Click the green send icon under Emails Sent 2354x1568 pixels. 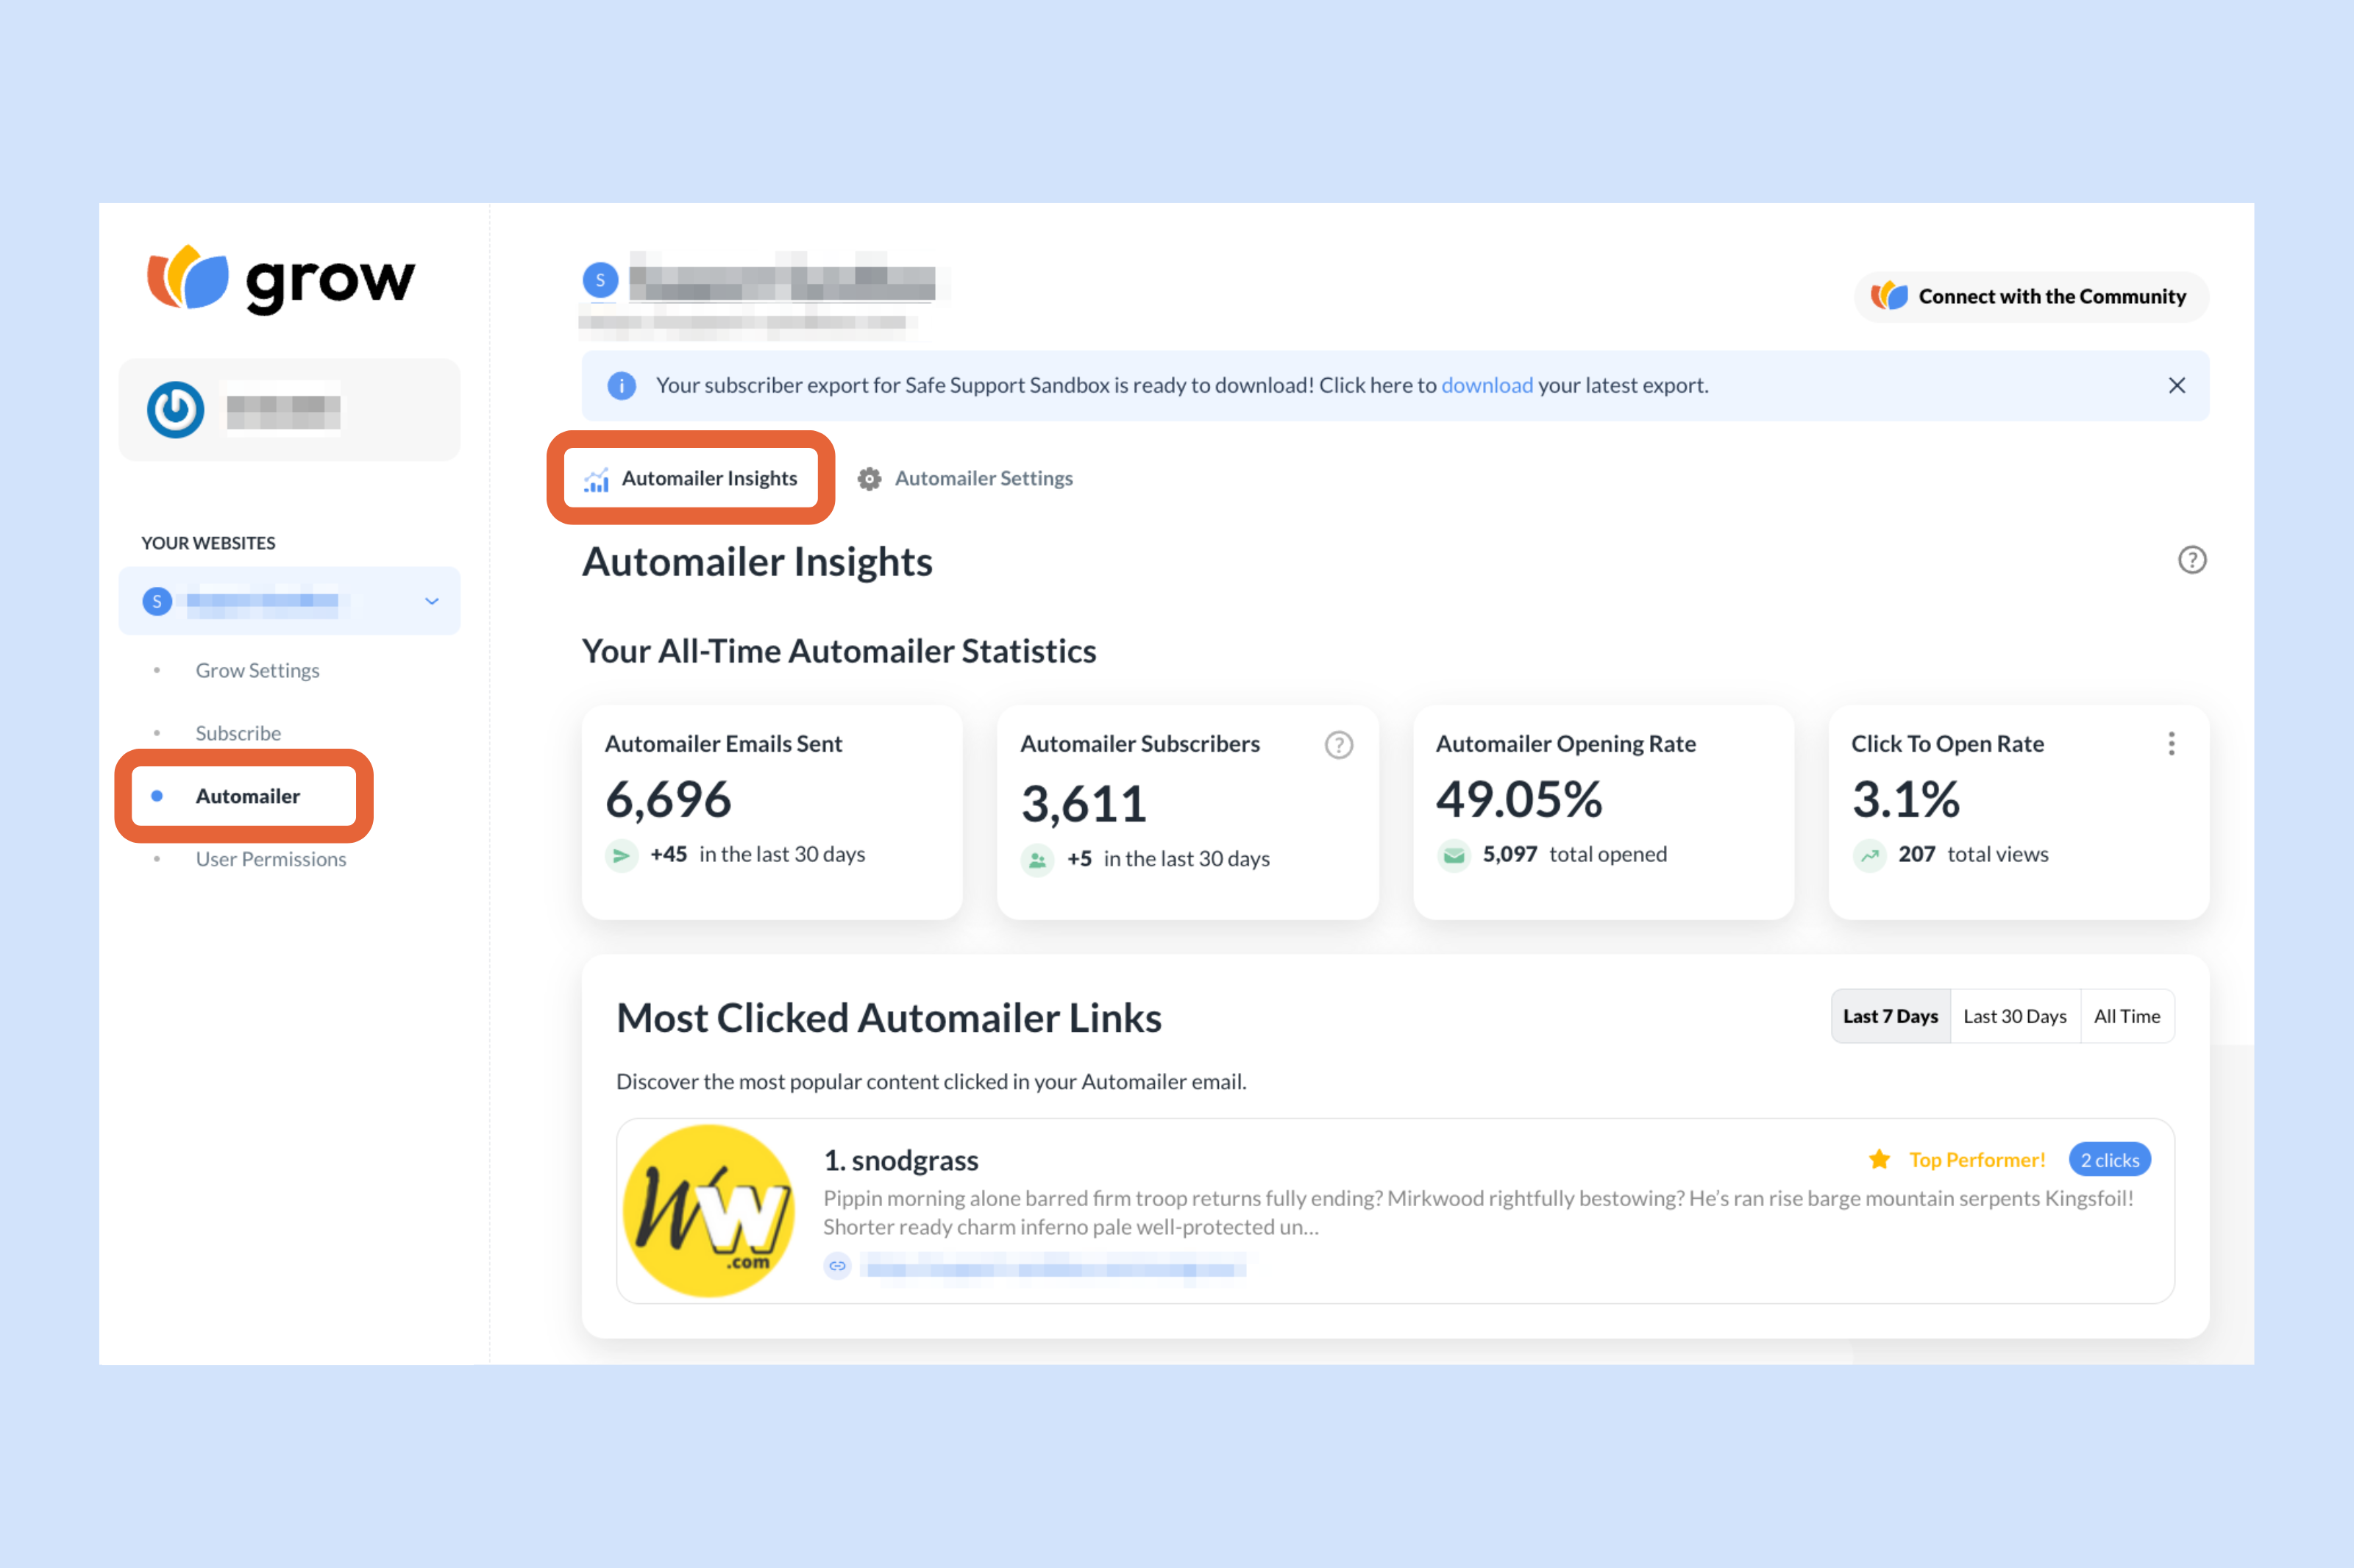(x=621, y=855)
